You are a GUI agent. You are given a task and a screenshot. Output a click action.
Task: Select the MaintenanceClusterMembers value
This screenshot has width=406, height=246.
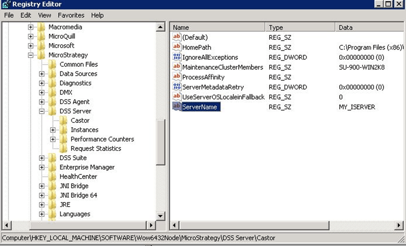tap(222, 67)
